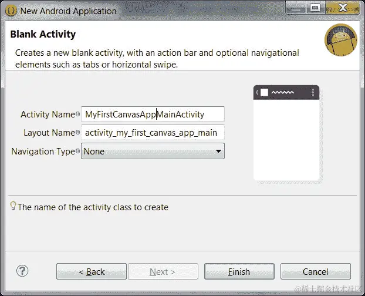This screenshot has width=365, height=296.
Task: Click the 'Blank Activity' heading text
Action: (43, 34)
